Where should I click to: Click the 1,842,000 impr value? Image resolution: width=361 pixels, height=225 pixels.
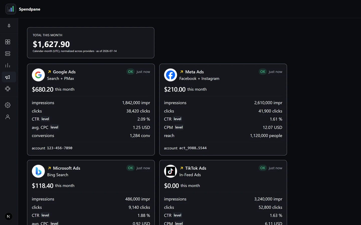pos(136,103)
